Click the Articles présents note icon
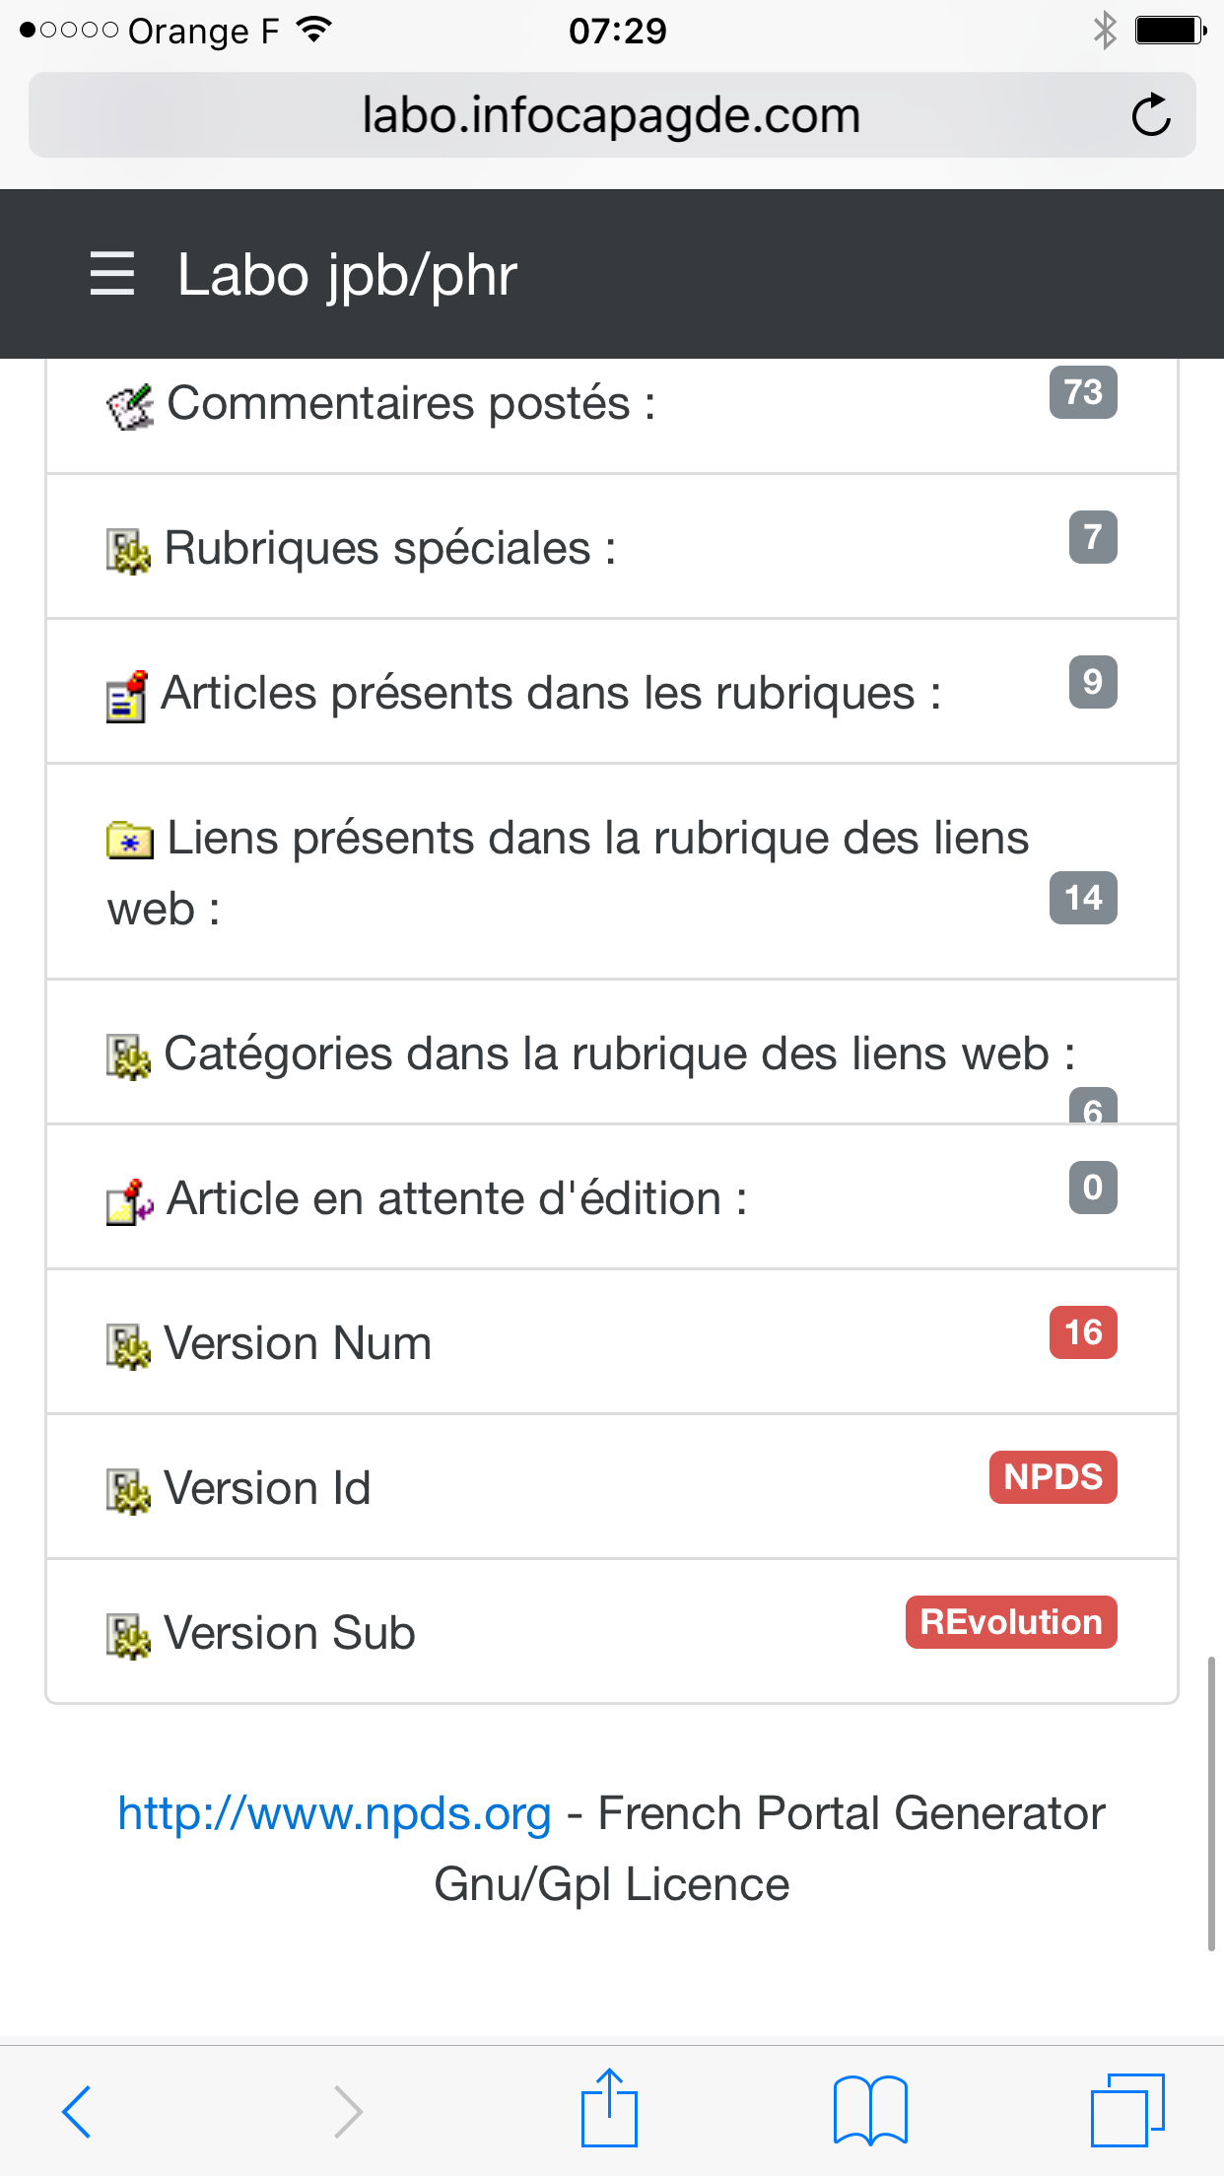Screen dimensions: 1224x2176 [127, 697]
